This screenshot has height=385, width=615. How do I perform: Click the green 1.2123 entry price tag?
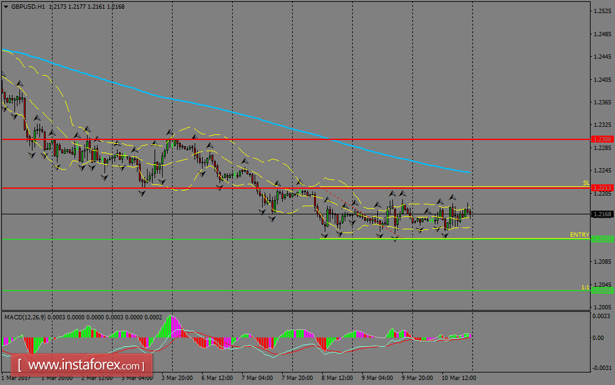(x=601, y=238)
